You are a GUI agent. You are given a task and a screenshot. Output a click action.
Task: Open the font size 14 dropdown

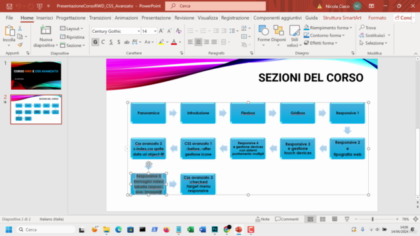155,31
